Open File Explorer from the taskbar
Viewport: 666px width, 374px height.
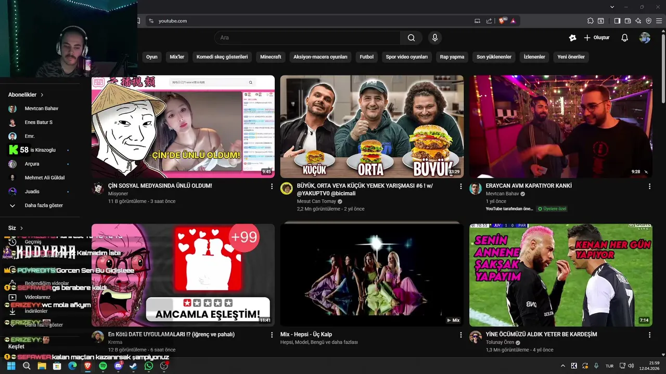(x=42, y=366)
